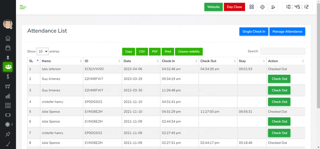Click the user profile avatar
The height and width of the screenshot is (149, 320).
click(x=8, y=24)
